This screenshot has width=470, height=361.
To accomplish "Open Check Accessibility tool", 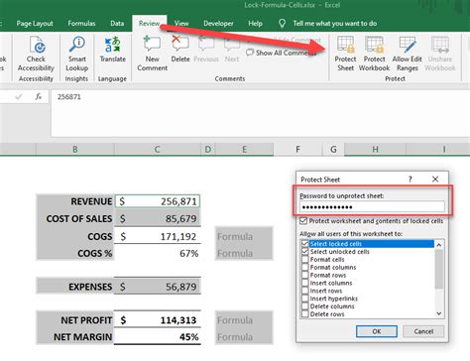I will click(36, 54).
